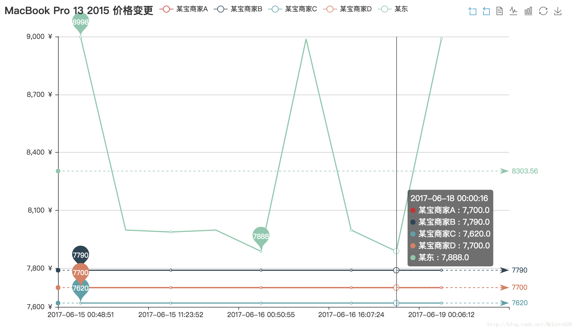Click the highlighted 某东 point on hover line
Image resolution: width=575 pixels, height=330 pixels.
[396, 251]
